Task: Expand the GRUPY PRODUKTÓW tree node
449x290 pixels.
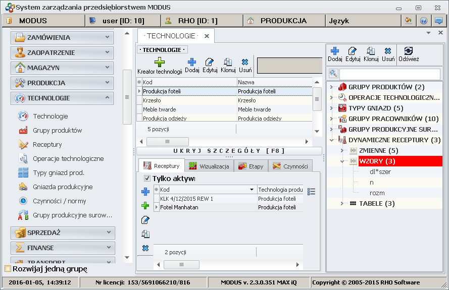Action: click(332, 87)
